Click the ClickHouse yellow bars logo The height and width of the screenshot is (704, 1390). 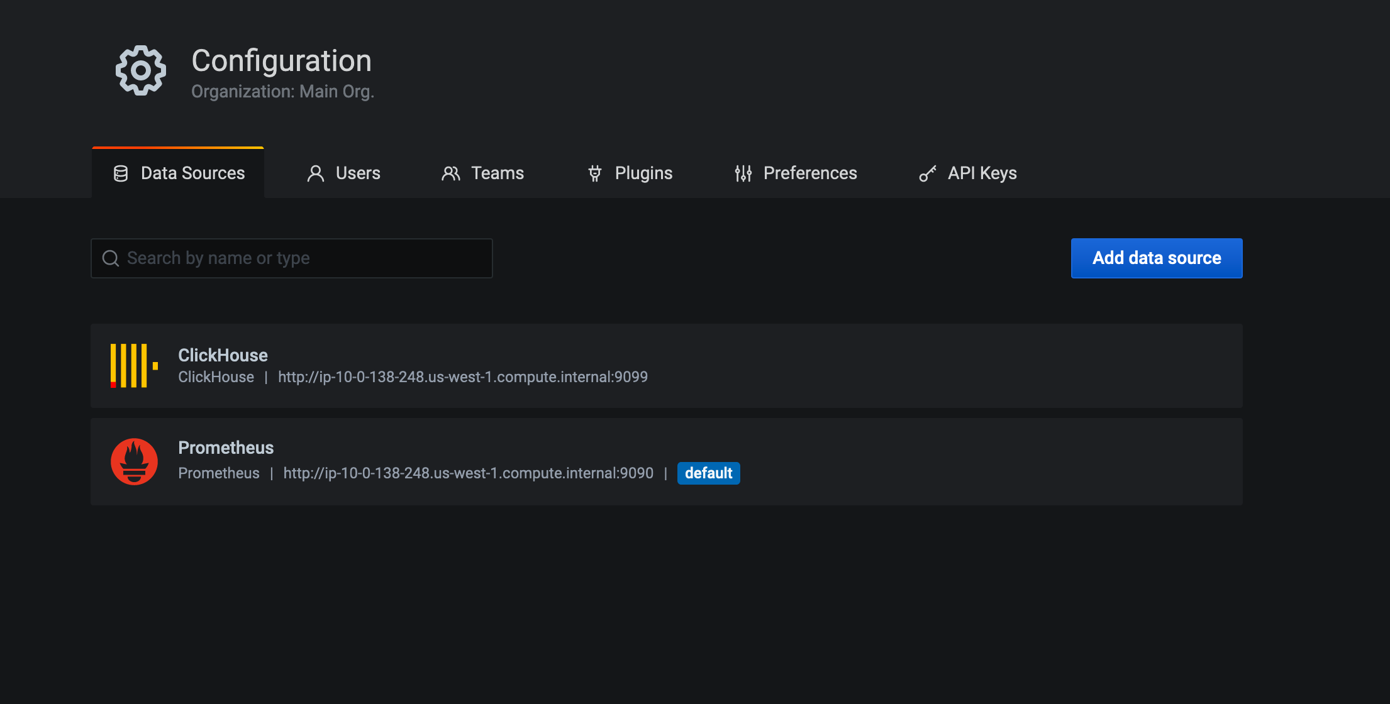134,366
